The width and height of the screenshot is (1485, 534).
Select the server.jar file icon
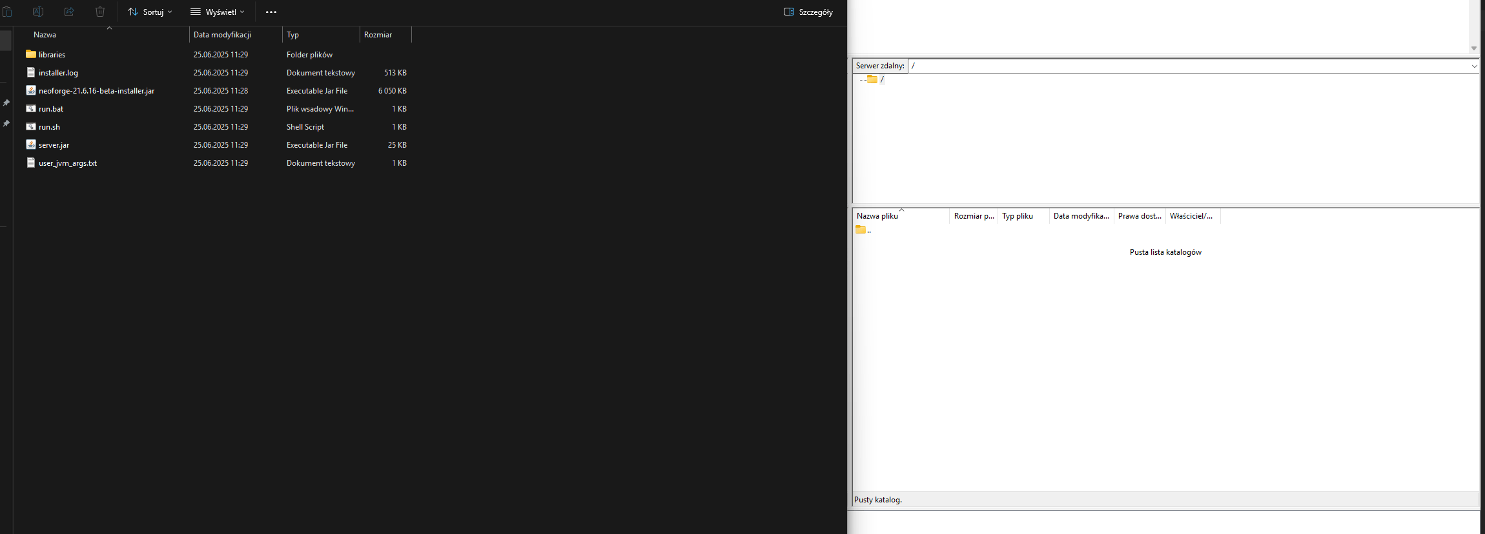pos(31,145)
